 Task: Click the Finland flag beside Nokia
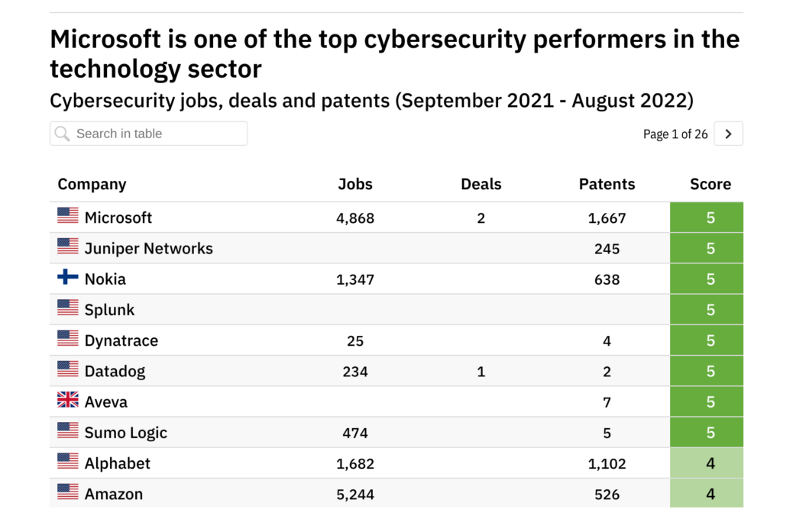68,277
